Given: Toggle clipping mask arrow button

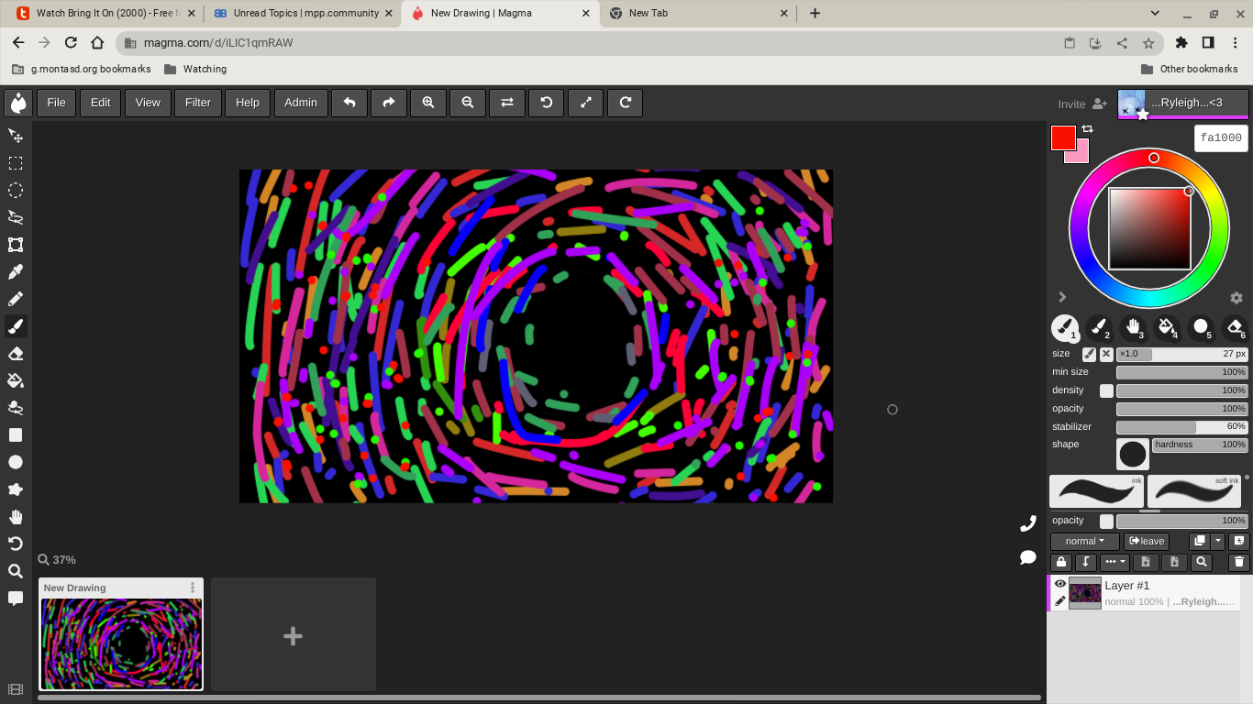Looking at the screenshot, I should [1086, 562].
